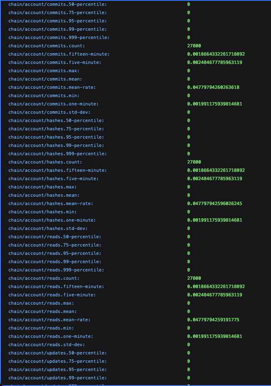Click the chain/account/reads.fifteen-minute label
This screenshot has height=386, width=271.
[56, 286]
